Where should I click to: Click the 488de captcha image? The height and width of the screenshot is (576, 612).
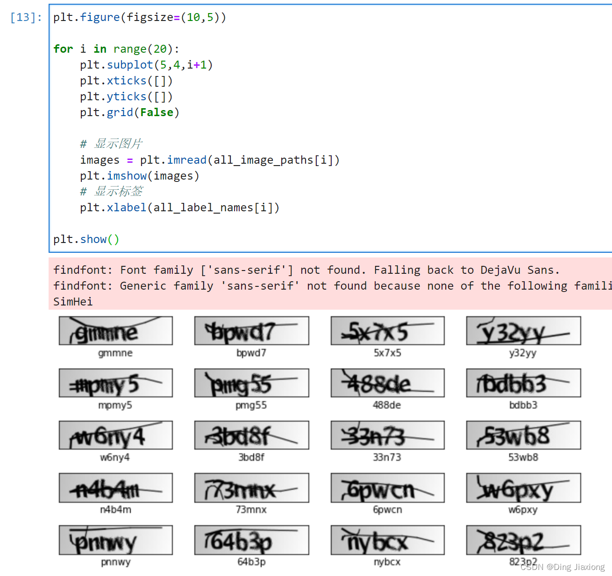coord(387,383)
